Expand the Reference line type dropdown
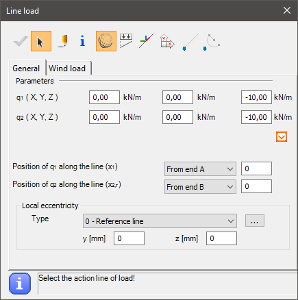This screenshot has height=300, width=298. [160, 221]
